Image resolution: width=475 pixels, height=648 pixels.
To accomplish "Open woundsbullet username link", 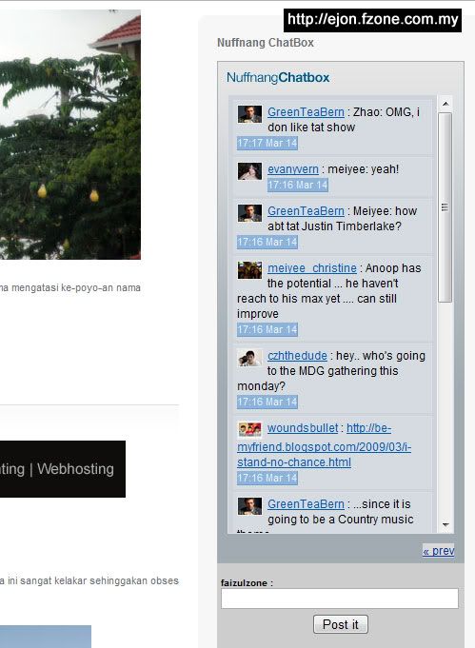I will (x=303, y=428).
